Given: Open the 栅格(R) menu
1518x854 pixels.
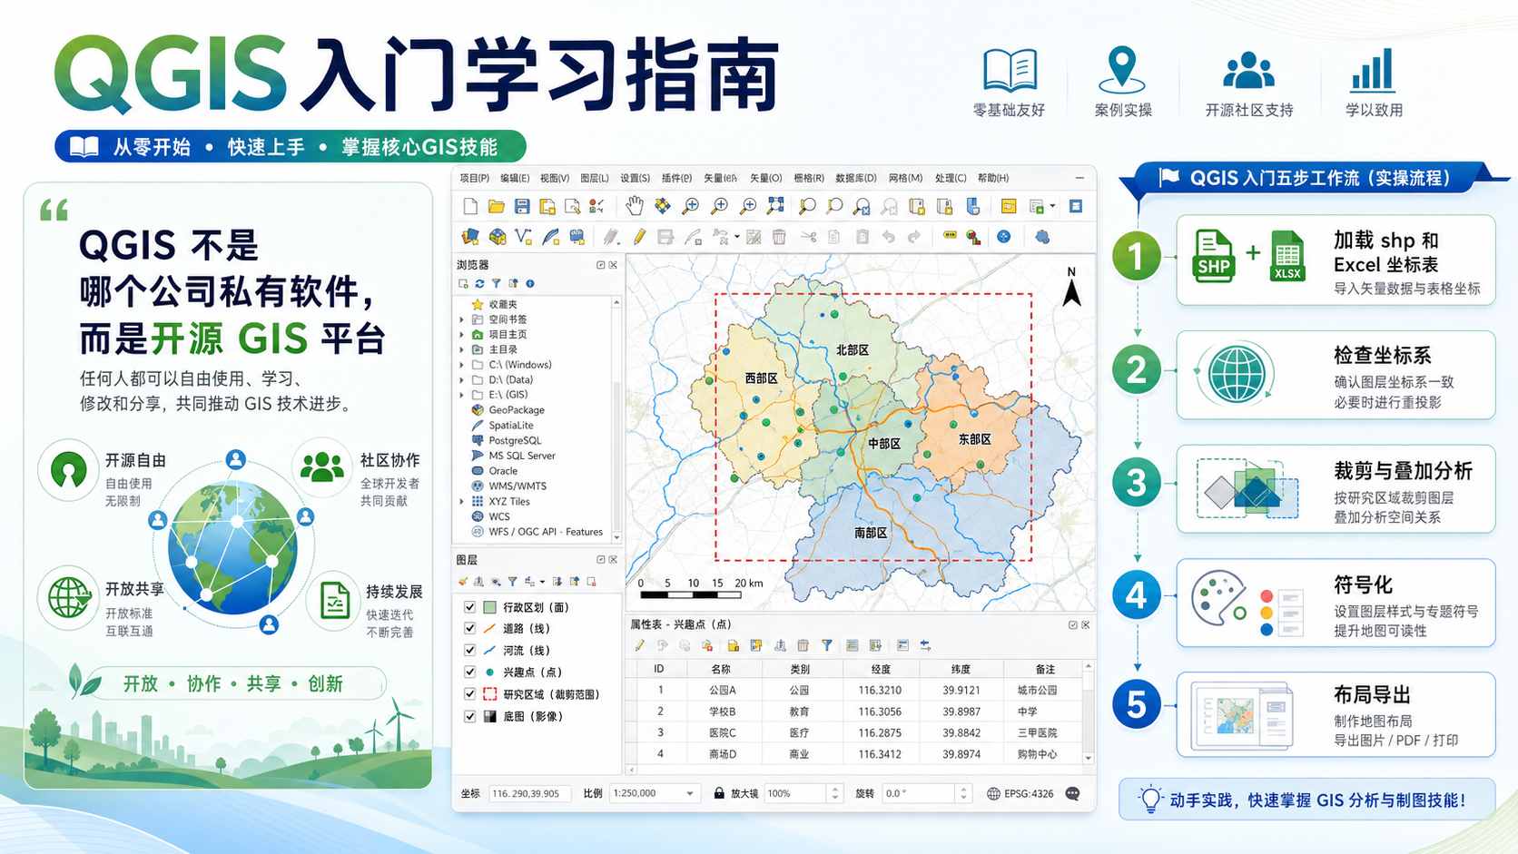Looking at the screenshot, I should 808,178.
